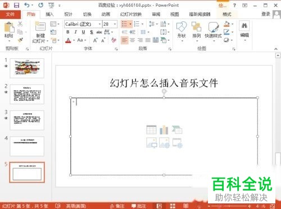Open Calibri font name dropdown

(x=99, y=24)
